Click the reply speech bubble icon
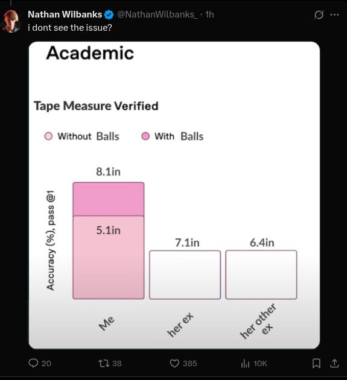The width and height of the screenshot is (347, 380). click(33, 363)
